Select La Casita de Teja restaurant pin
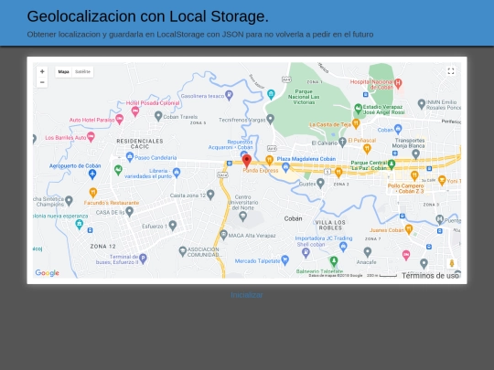This screenshot has width=494, height=370. (356, 123)
